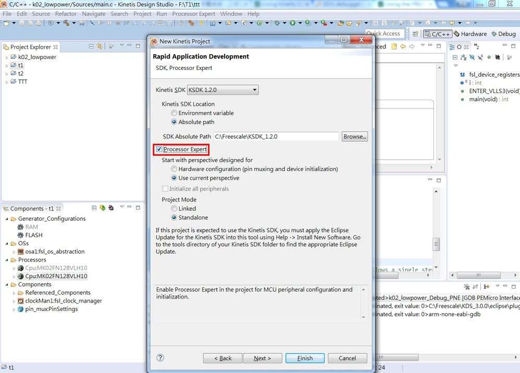This screenshot has height=373, width=520.
Task: Select Environment variable radio button
Action: click(x=174, y=113)
